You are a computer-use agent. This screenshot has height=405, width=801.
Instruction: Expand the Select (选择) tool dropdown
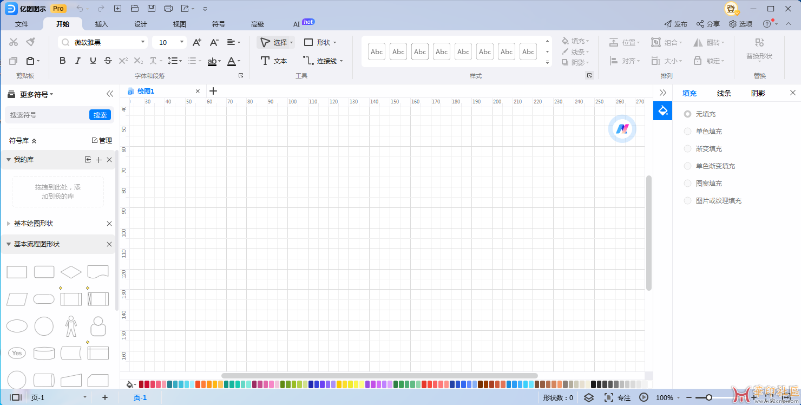pyautogui.click(x=292, y=43)
